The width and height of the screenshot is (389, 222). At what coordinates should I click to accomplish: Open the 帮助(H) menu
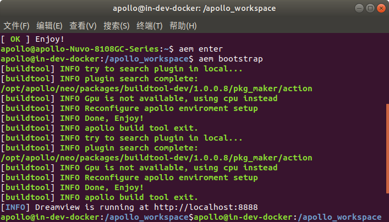183,26
